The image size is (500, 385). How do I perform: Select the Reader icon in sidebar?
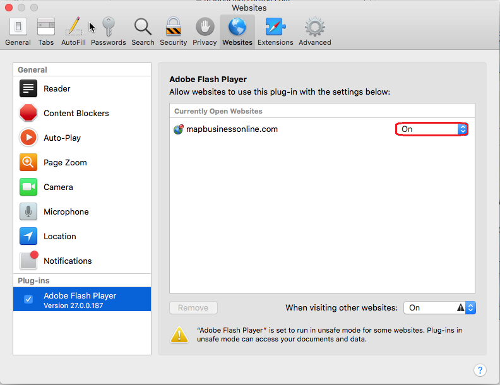28,88
